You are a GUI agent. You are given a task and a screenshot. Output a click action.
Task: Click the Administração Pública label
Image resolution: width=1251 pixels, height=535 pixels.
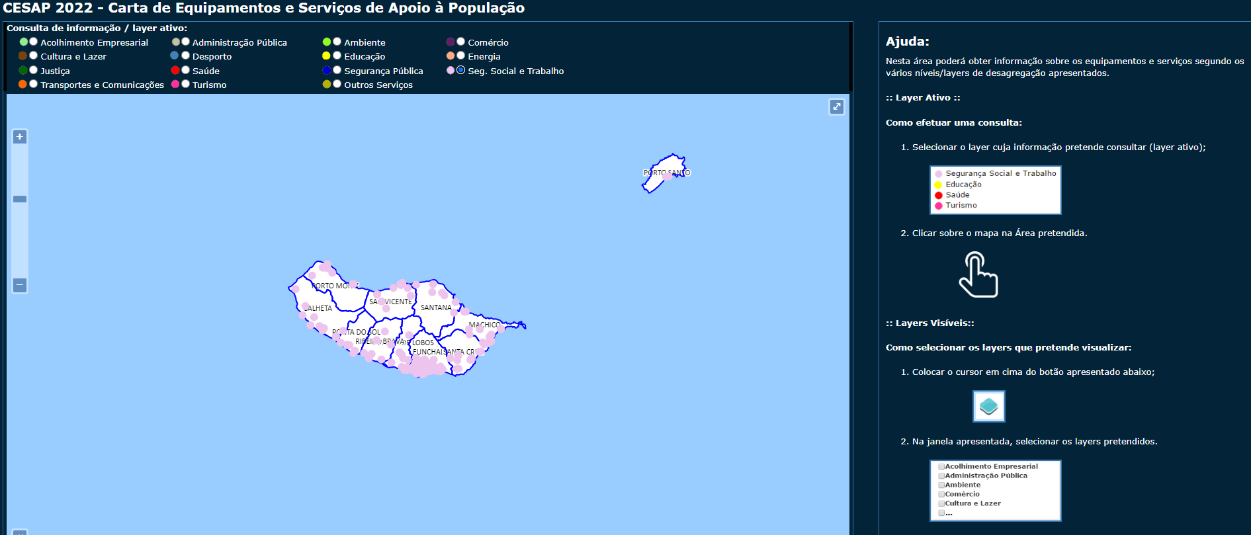pyautogui.click(x=239, y=42)
